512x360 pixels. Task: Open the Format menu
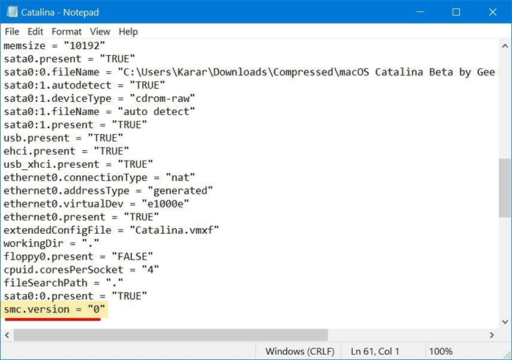coord(67,32)
